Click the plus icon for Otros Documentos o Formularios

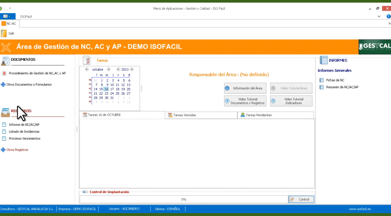[3, 85]
